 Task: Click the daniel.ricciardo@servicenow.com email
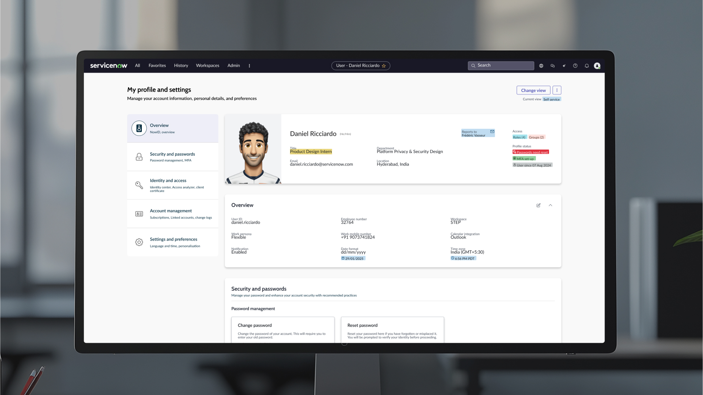click(x=321, y=164)
